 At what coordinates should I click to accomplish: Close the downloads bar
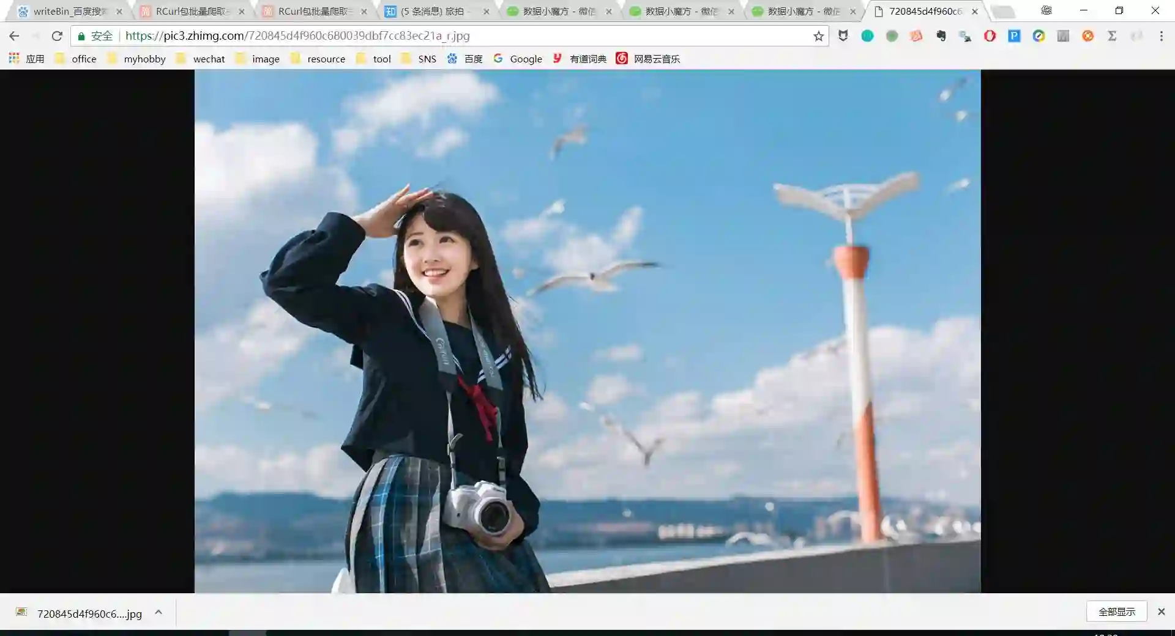pos(1161,612)
